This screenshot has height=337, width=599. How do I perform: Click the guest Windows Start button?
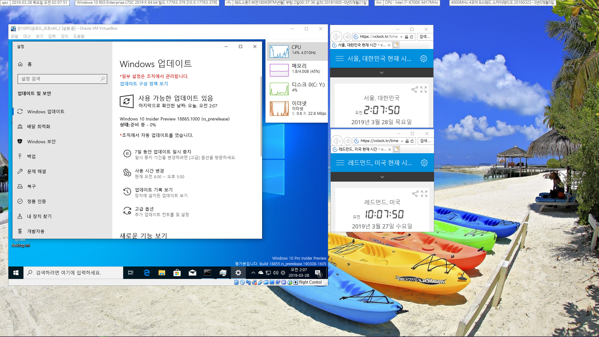pos(16,273)
